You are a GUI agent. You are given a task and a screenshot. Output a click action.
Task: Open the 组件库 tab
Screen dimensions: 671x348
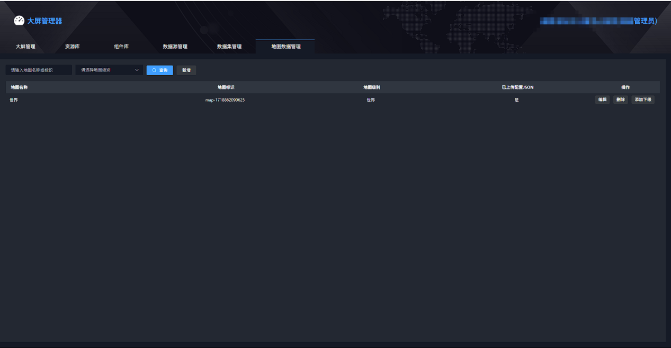tap(121, 47)
